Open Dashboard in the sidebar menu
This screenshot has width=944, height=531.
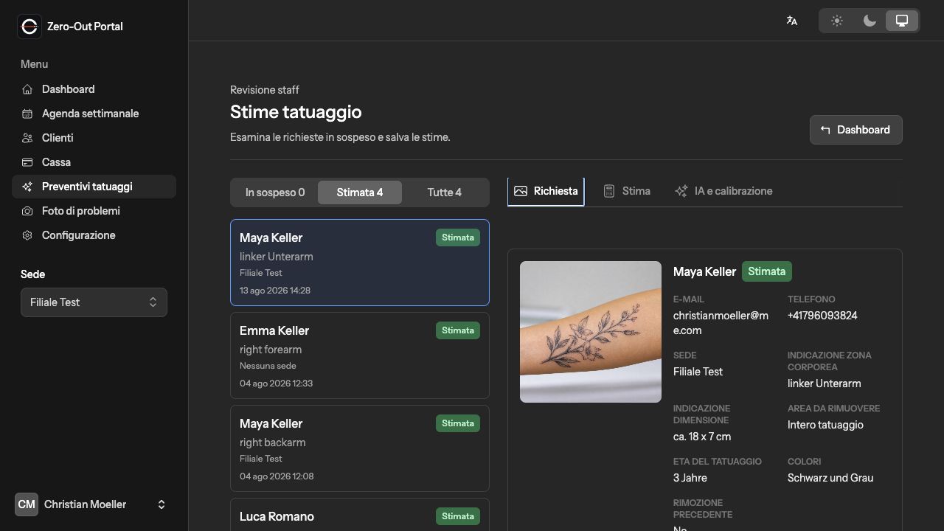pos(94,89)
